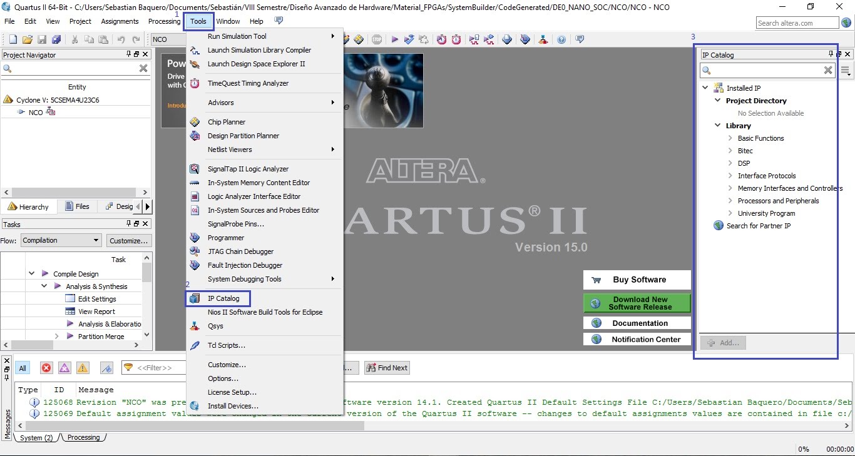
Task: Click the Customize... button in Tasks panel
Action: point(128,240)
